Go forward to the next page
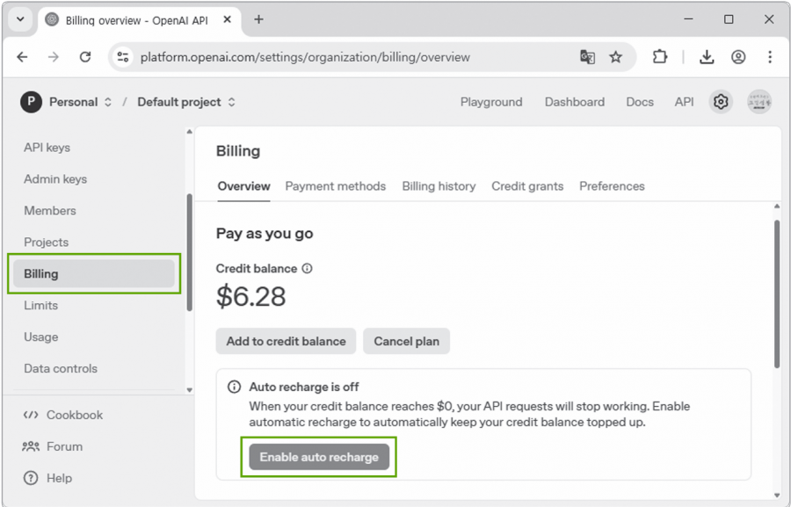 [x=54, y=57]
